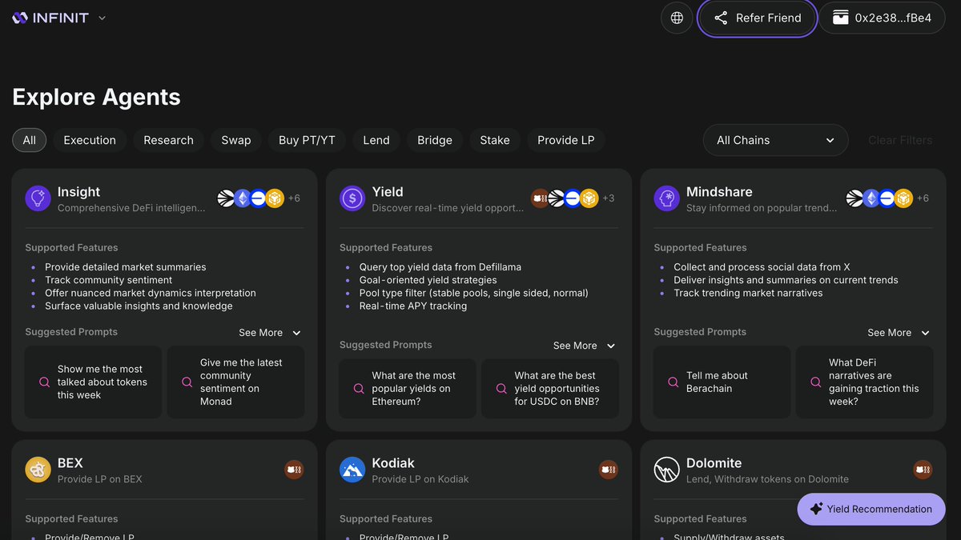Select prompt "What are the most popular yields"

click(x=408, y=389)
